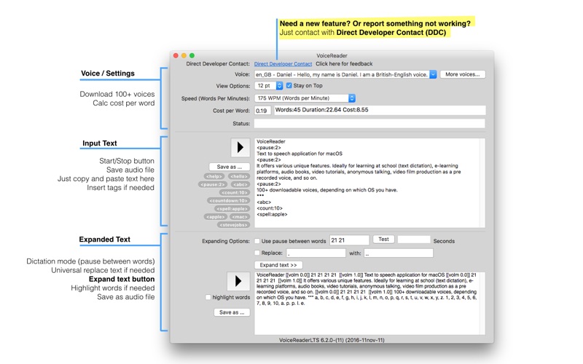This screenshot has height=364, width=583.
Task: Enable the Replace checkbox
Action: 257,253
